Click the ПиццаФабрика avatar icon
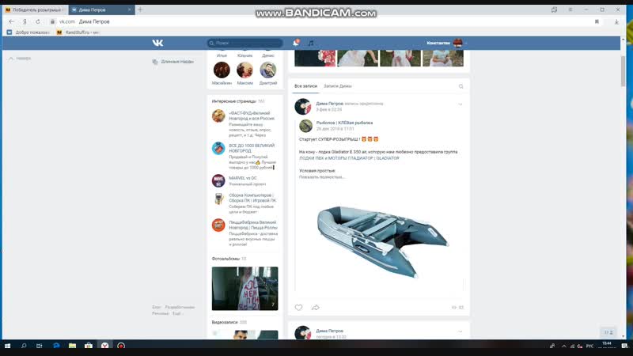 218,225
